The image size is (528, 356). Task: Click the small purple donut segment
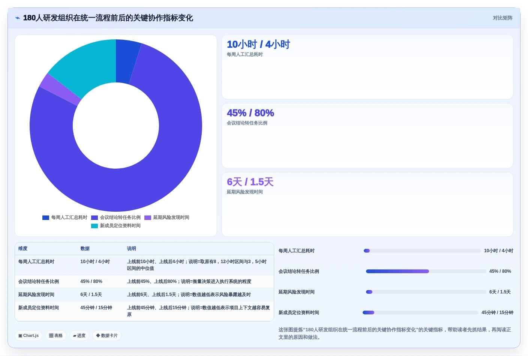pos(61,89)
